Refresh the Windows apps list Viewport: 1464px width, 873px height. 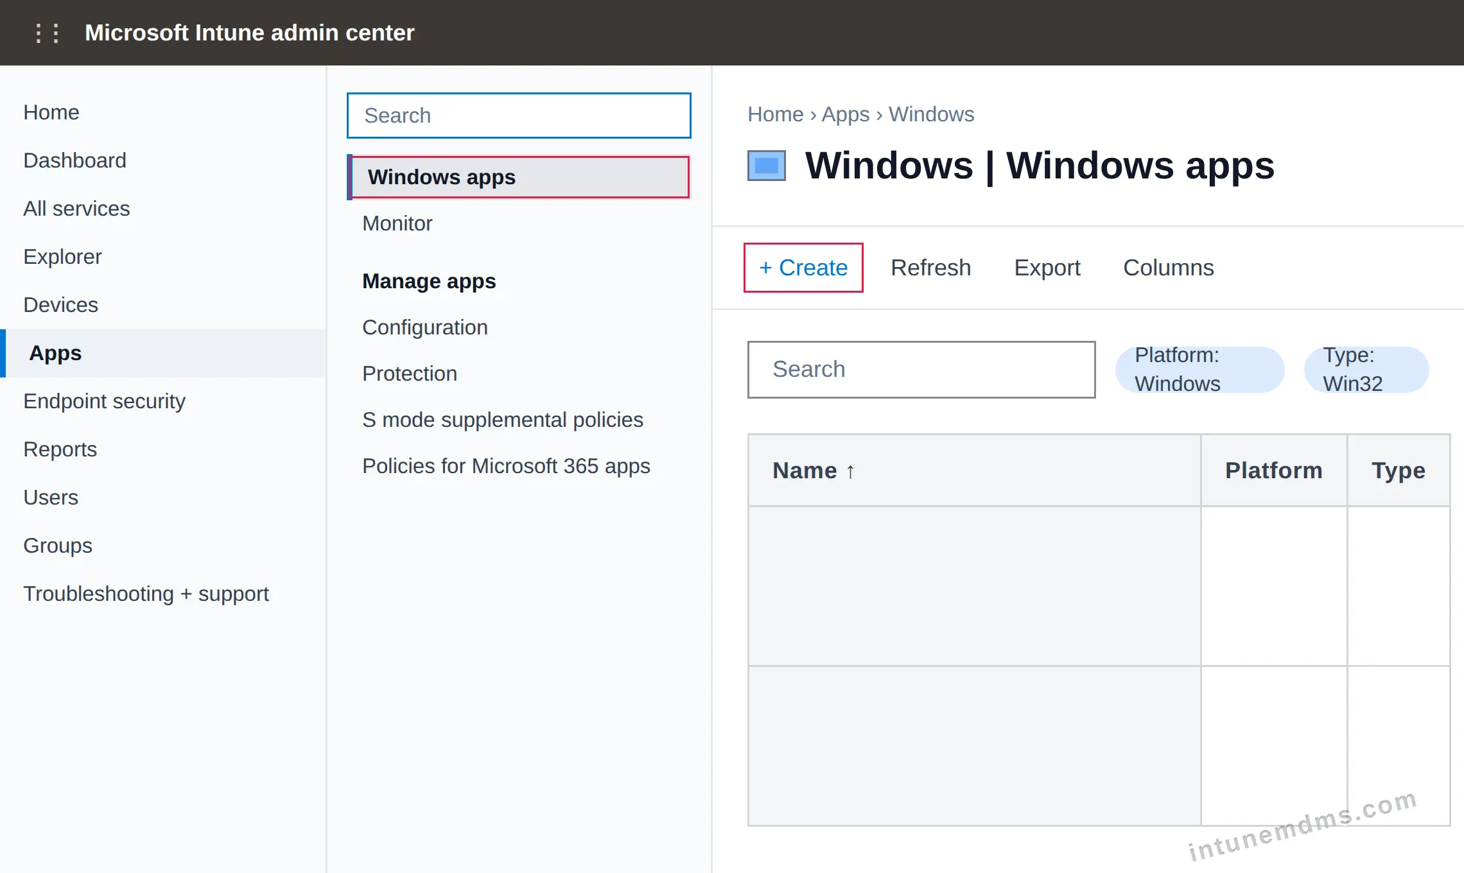pos(931,268)
